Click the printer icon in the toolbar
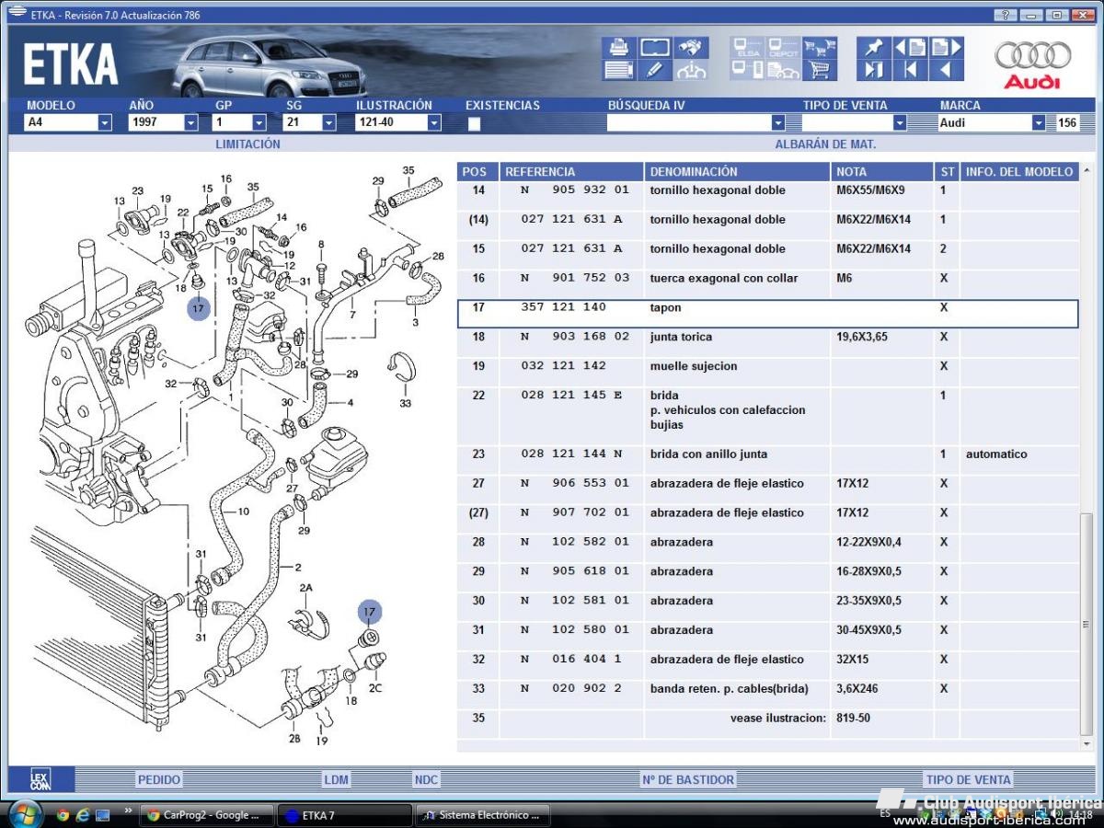This screenshot has height=828, width=1104. click(619, 48)
